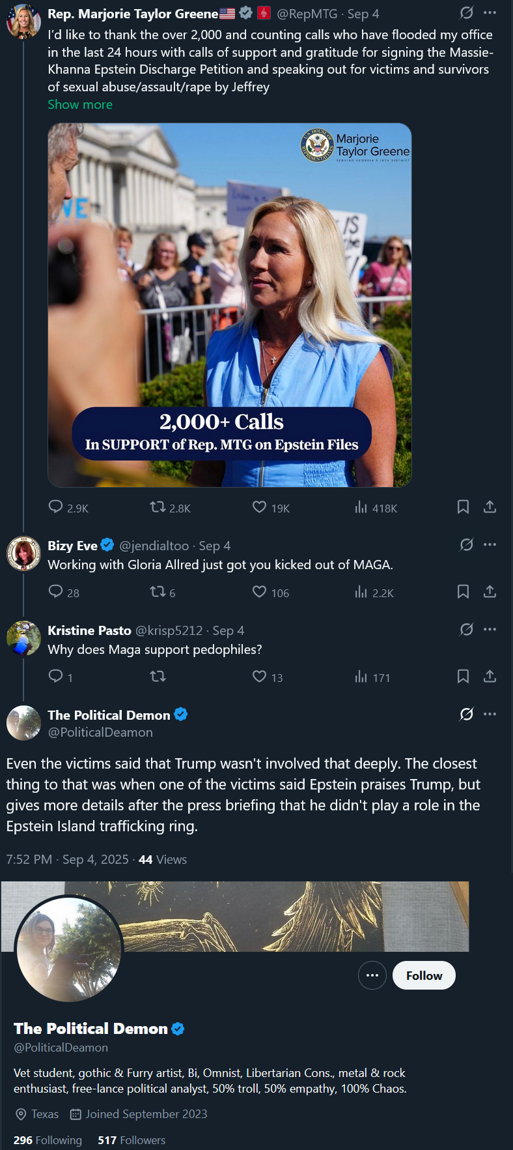
Task: Bookmark Marjorie Taylor Greene's post
Action: point(463,507)
